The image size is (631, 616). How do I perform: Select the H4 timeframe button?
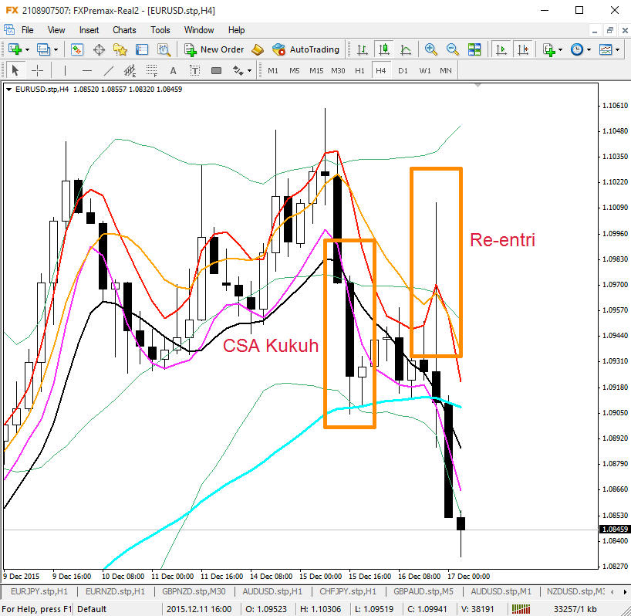[381, 71]
